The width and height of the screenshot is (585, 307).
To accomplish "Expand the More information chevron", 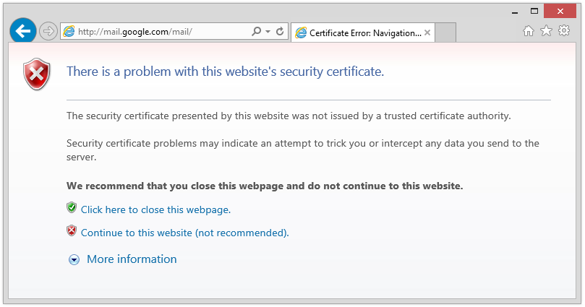I will [74, 260].
